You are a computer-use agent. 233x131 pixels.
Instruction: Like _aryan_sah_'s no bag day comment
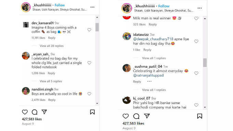tap(89, 63)
